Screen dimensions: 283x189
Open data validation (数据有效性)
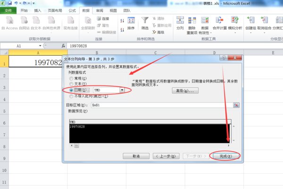205,25
